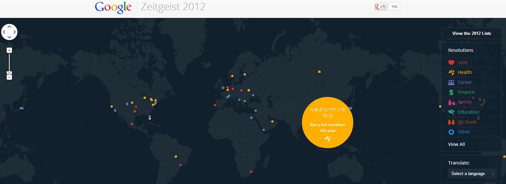Select the Health pulse icon in Resolutions
The image size is (506, 184).
click(451, 73)
